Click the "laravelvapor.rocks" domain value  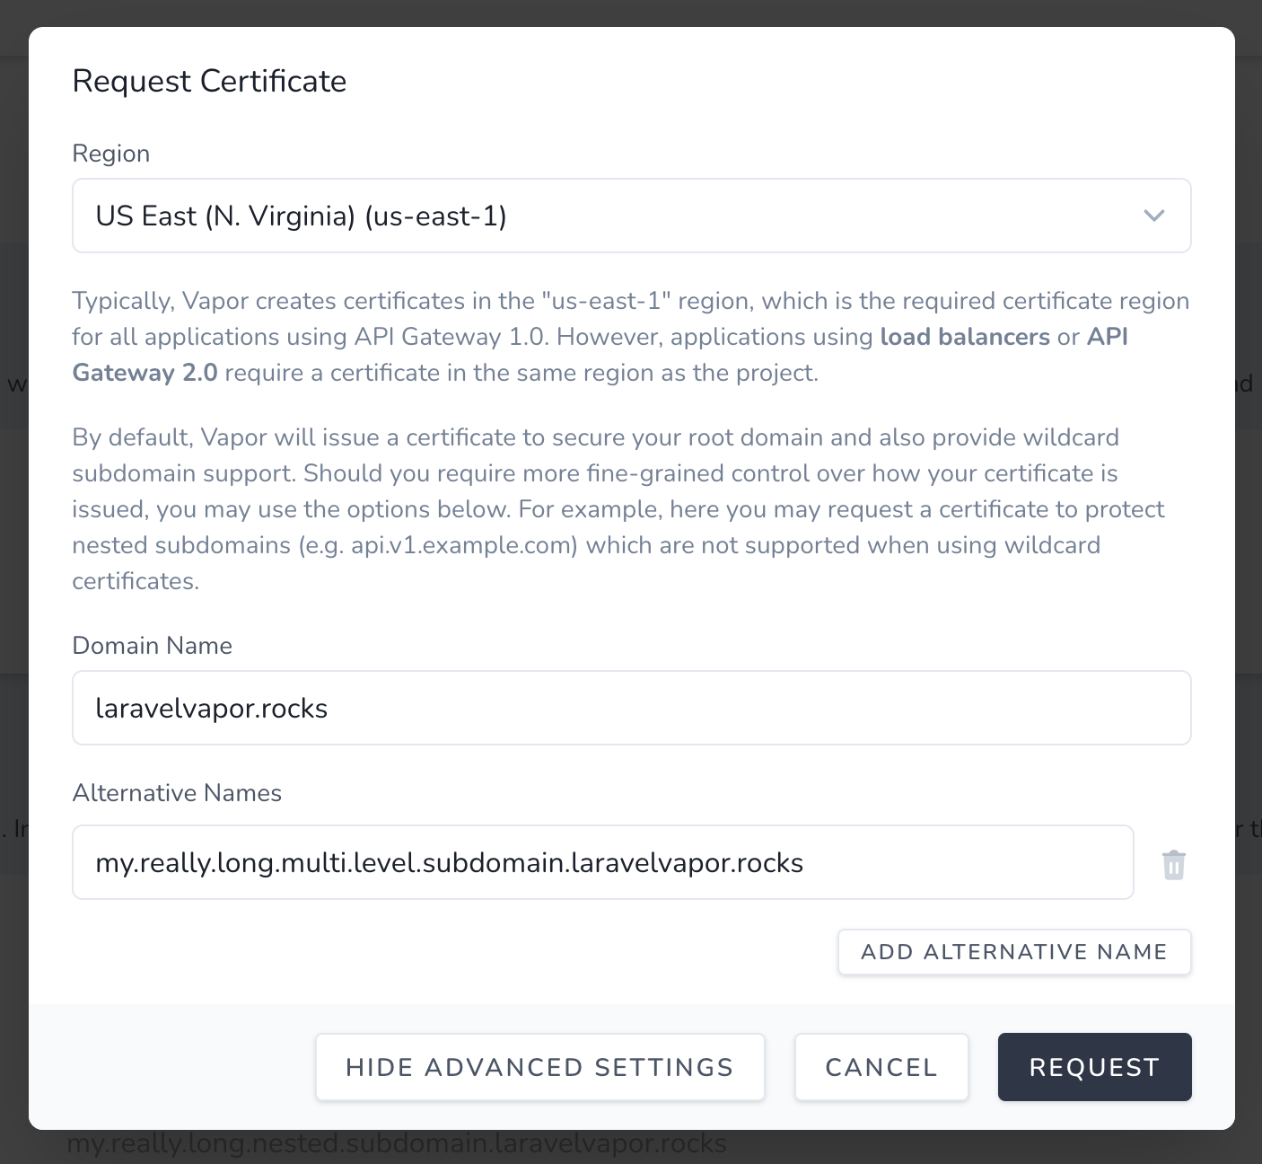pos(212,709)
